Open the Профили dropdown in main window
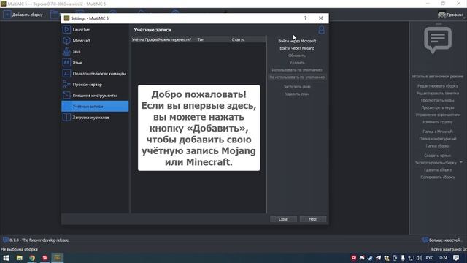 tap(451, 15)
